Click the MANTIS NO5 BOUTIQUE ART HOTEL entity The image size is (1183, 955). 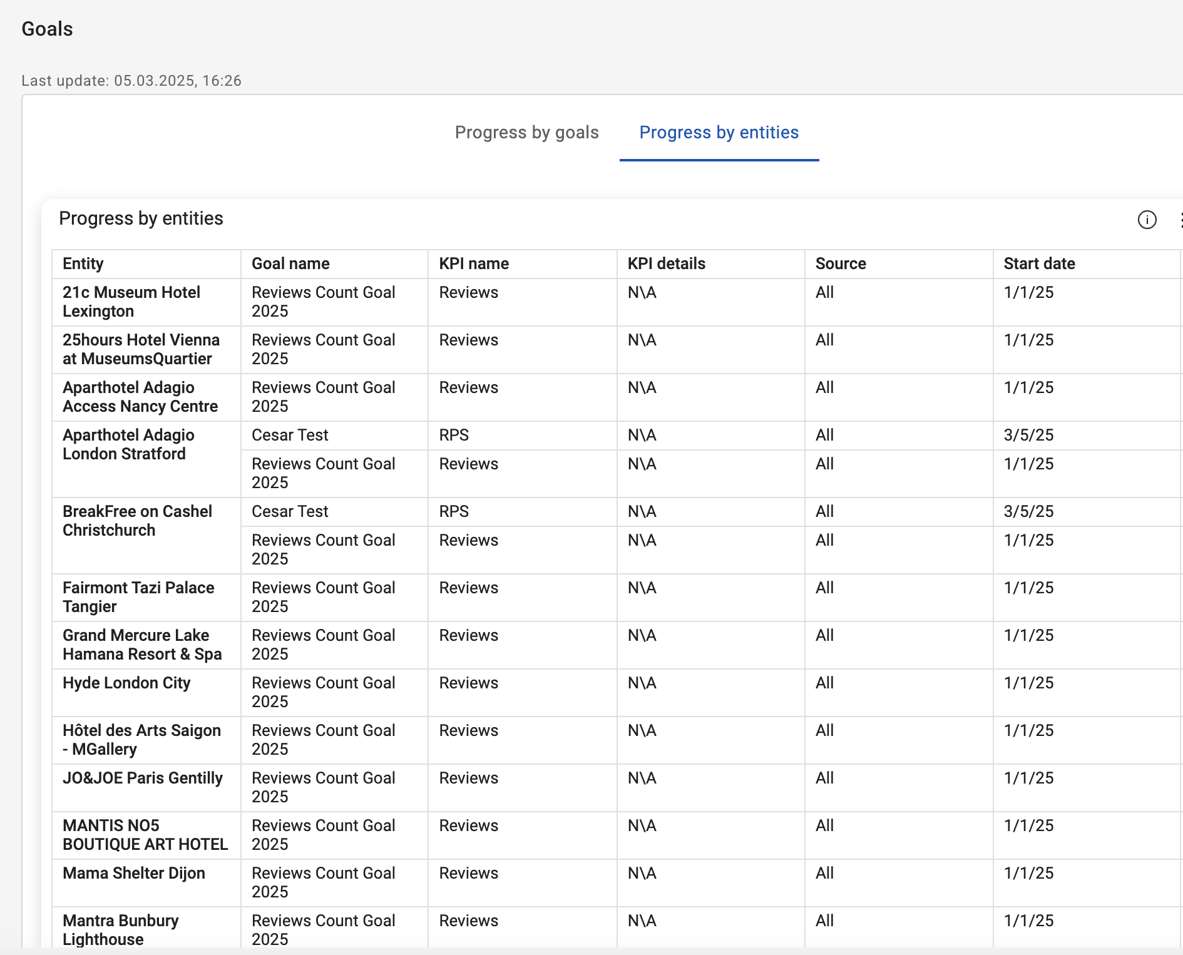click(x=145, y=835)
